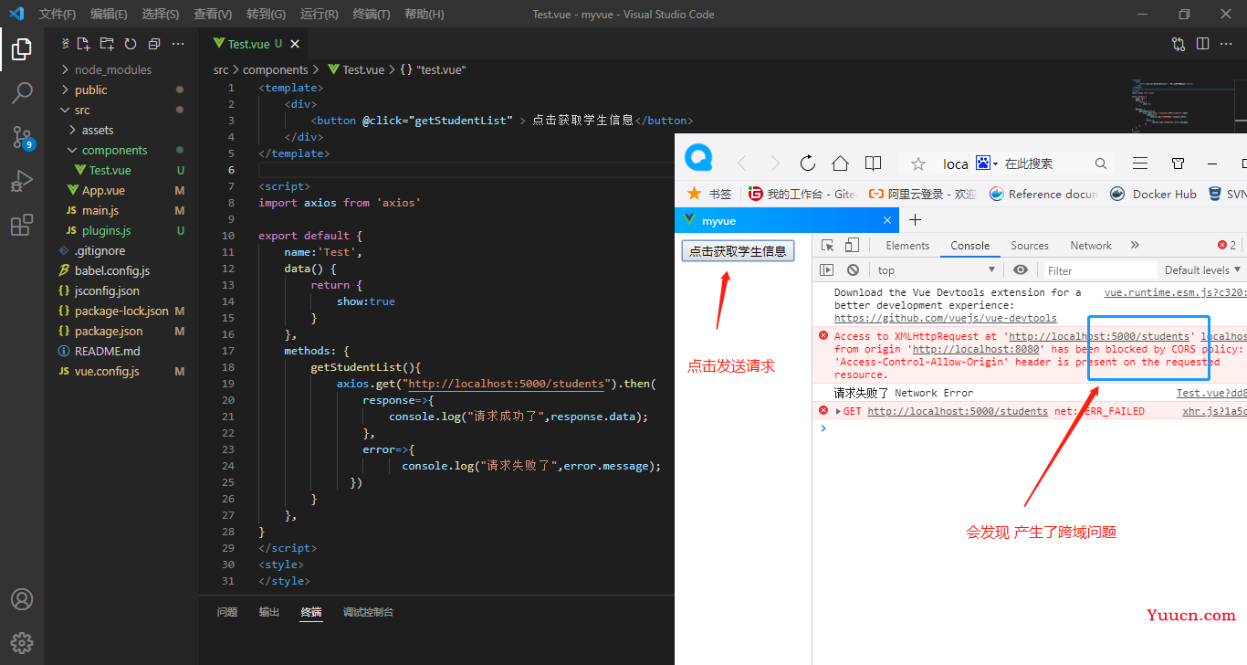Viewport: 1247px width, 665px height.
Task: Open the Extensions view
Action: pos(22,225)
